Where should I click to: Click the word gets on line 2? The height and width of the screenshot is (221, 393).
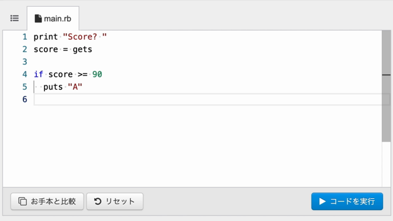tap(82, 49)
